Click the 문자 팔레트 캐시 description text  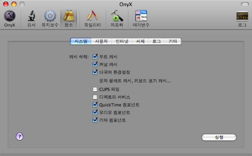point(135,81)
